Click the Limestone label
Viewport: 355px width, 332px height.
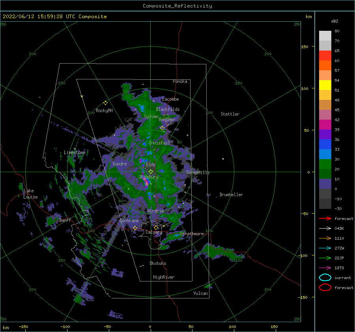[x=75, y=152]
